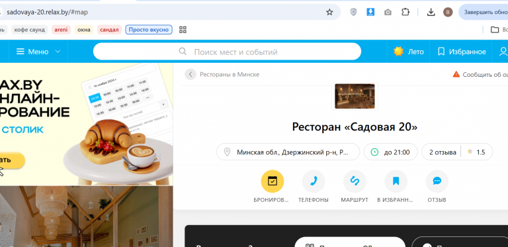Viewport: 508px width, 247px height.
Task: Open the user account icon
Action: click(x=503, y=52)
